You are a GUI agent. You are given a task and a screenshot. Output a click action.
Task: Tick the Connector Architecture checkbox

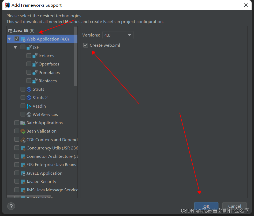(x=17, y=156)
